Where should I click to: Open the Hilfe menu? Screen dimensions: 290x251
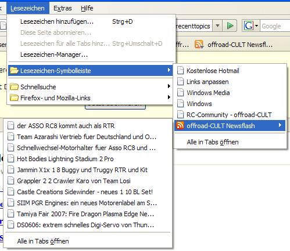[87, 8]
